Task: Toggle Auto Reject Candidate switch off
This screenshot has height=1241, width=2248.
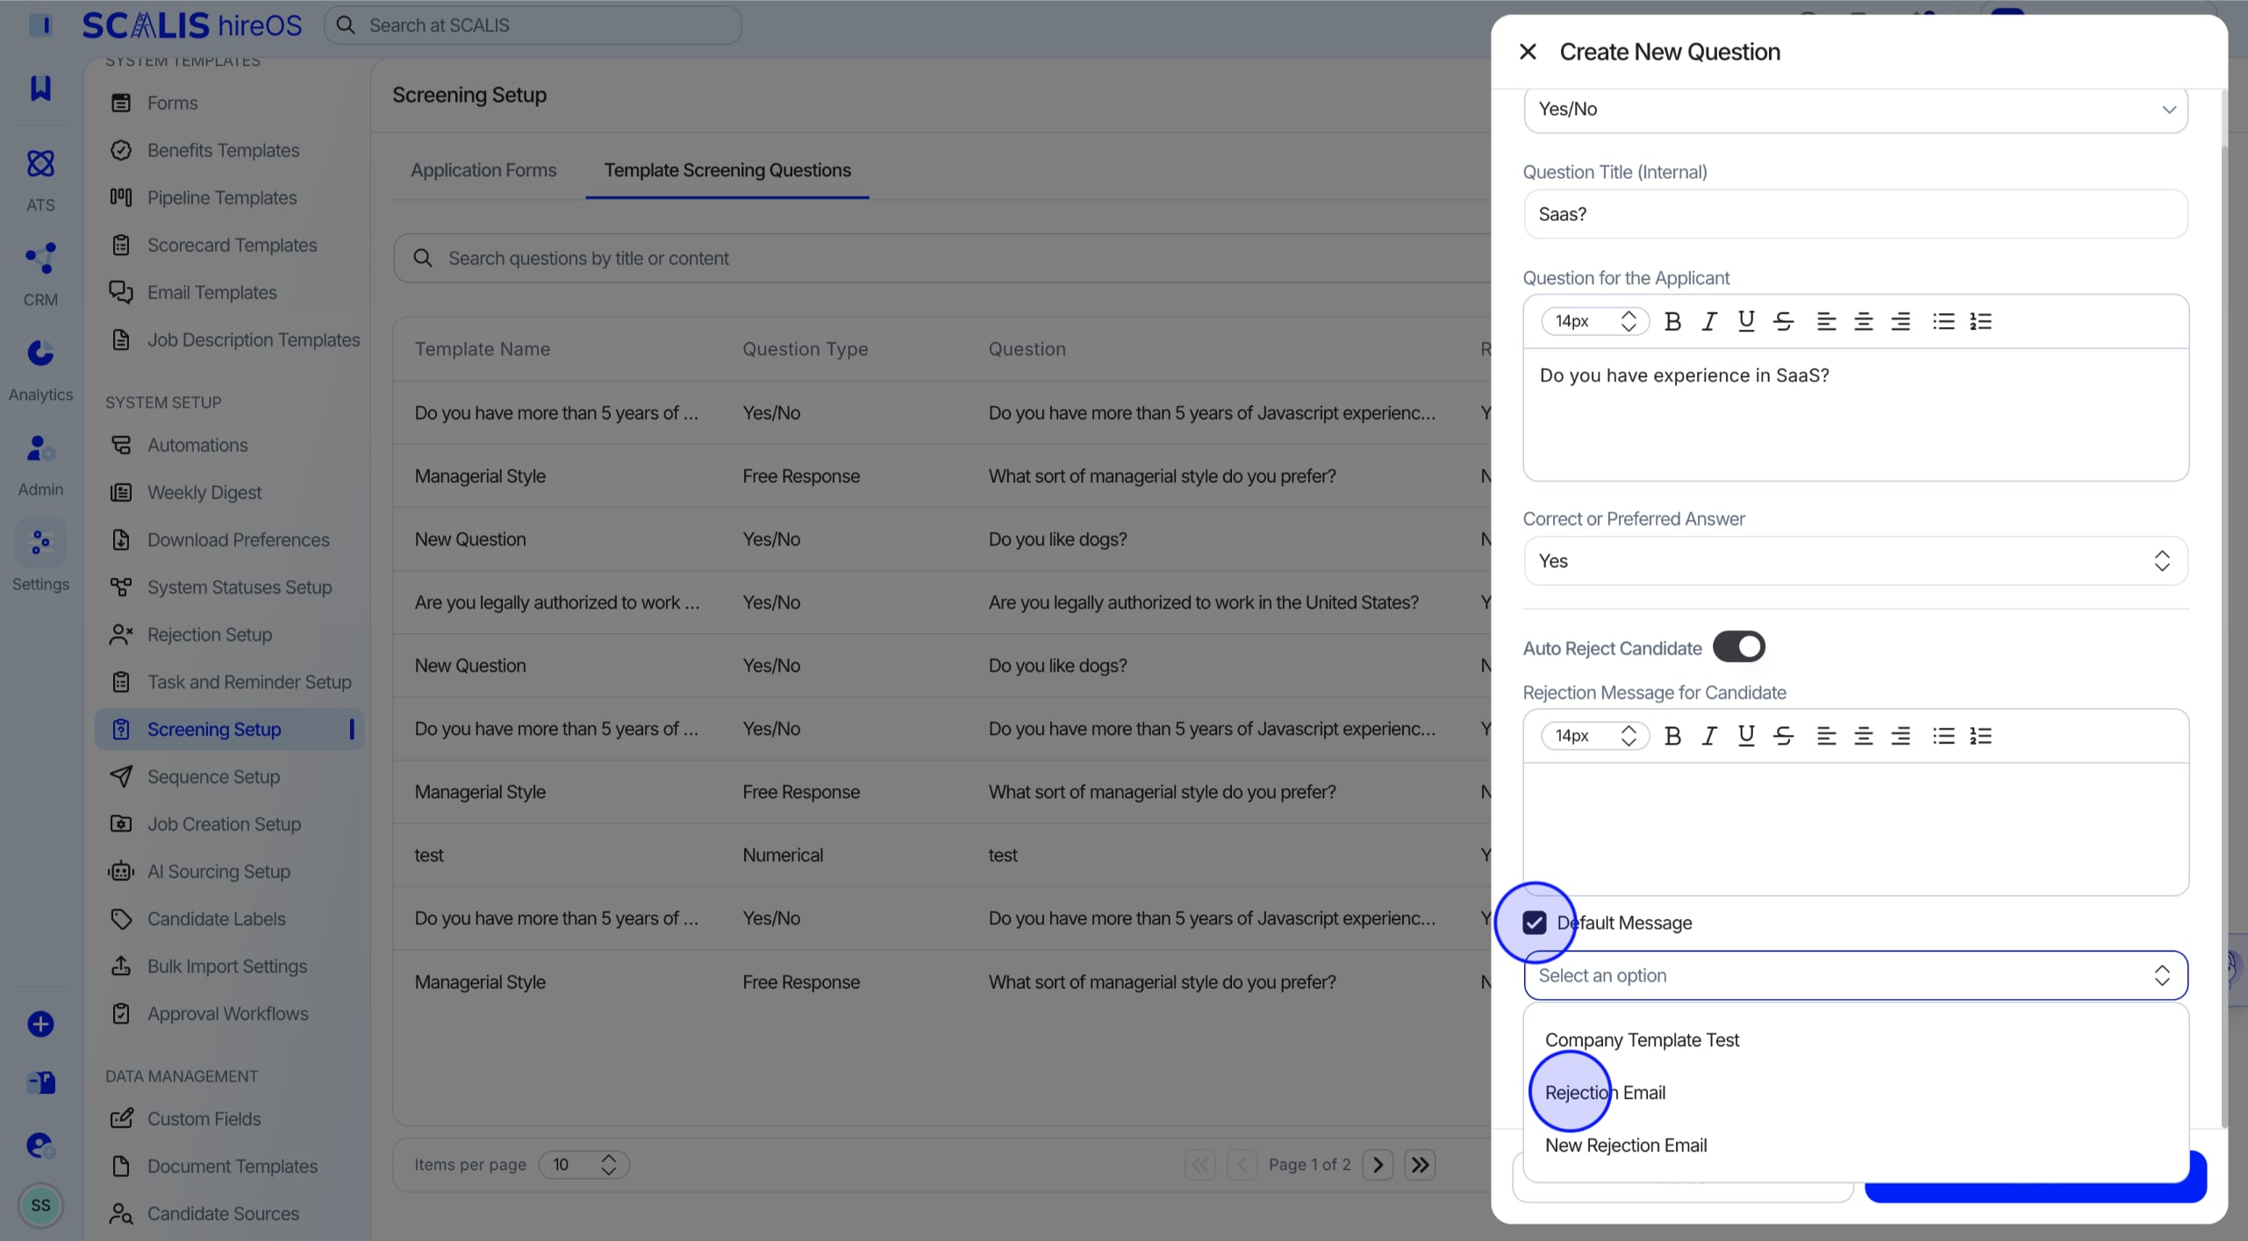Action: pyautogui.click(x=1738, y=647)
